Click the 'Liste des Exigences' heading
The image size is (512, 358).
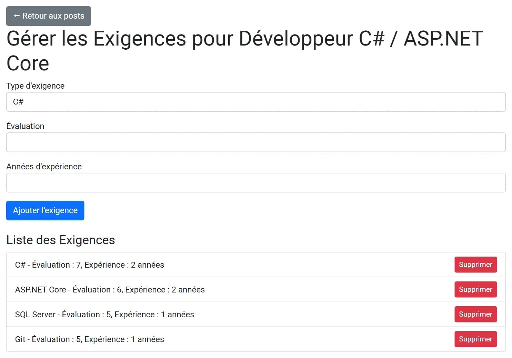pyautogui.click(x=61, y=240)
